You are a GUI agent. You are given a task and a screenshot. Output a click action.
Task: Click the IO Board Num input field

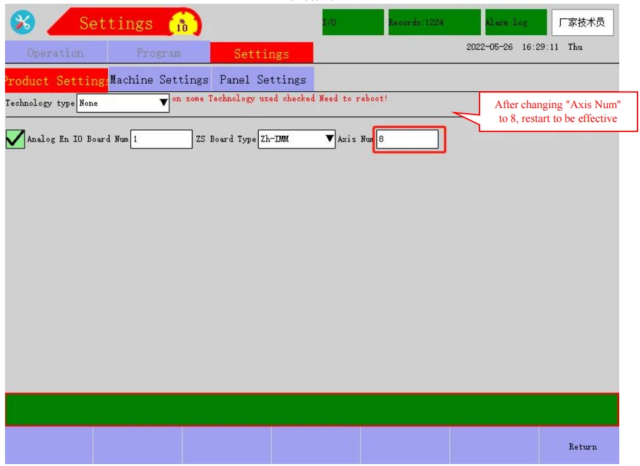click(x=161, y=139)
